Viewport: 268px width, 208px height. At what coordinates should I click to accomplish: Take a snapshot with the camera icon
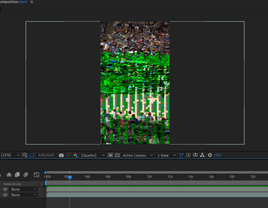61,155
